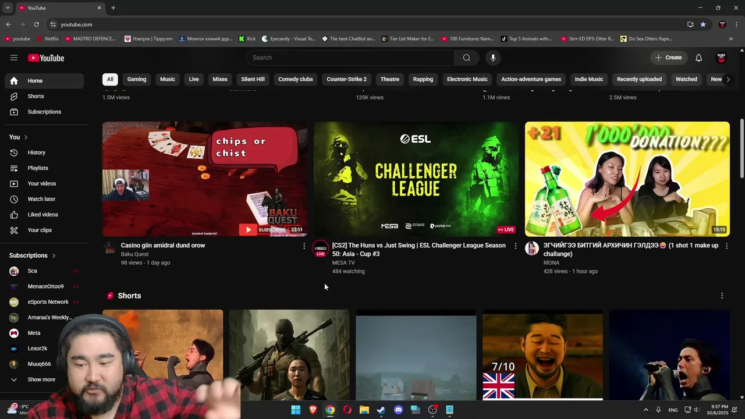Open File Explorer from the taskbar
This screenshot has height=419, width=745.
[x=364, y=410]
